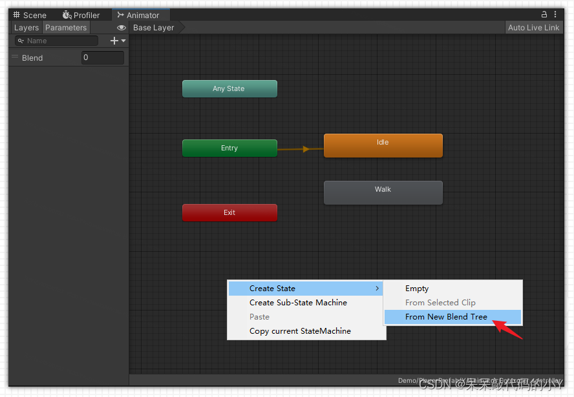Edit the Blend parameter value field

click(103, 57)
